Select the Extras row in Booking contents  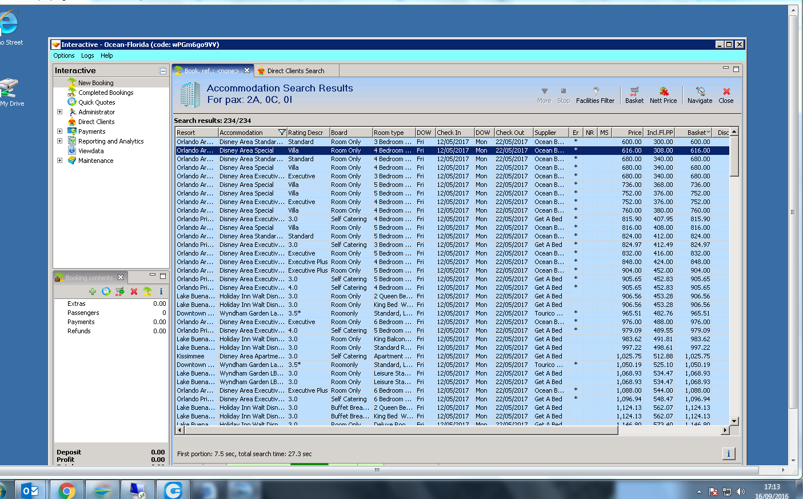(111, 304)
